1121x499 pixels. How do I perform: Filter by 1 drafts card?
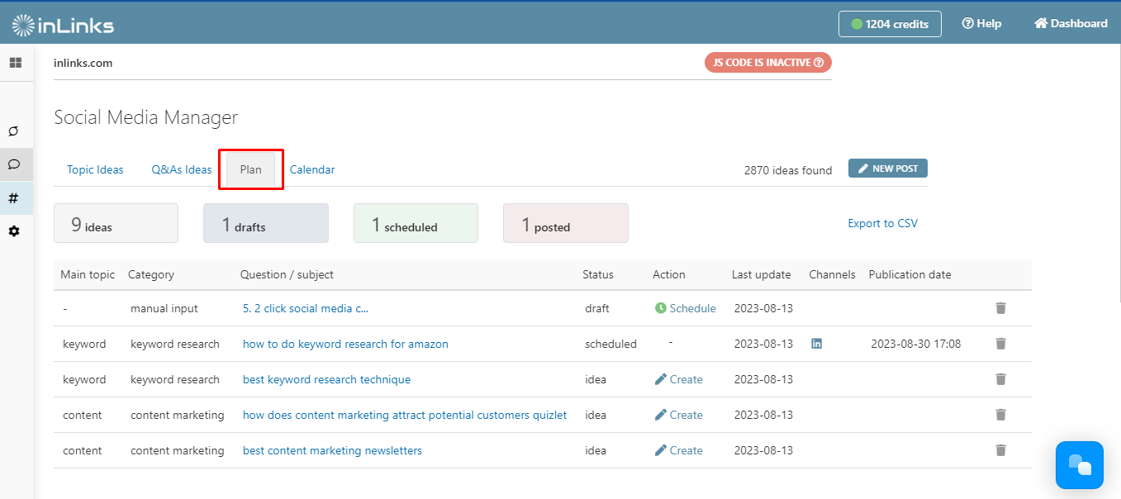[x=266, y=224]
